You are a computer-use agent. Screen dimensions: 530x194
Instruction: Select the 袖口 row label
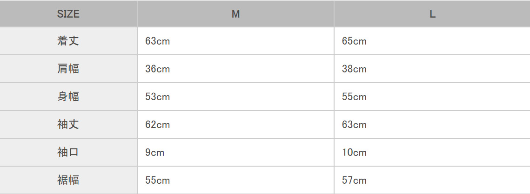coord(68,152)
